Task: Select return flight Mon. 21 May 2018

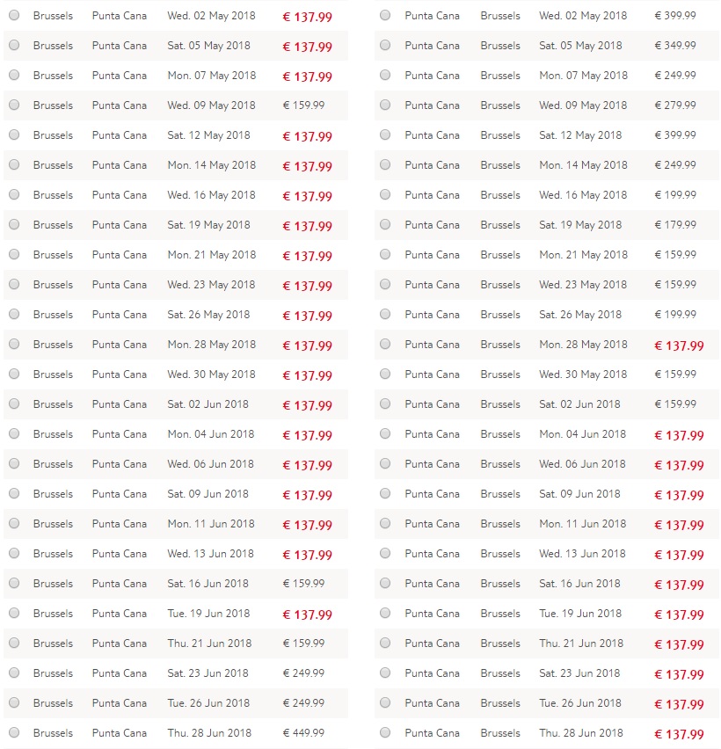Action: point(385,254)
